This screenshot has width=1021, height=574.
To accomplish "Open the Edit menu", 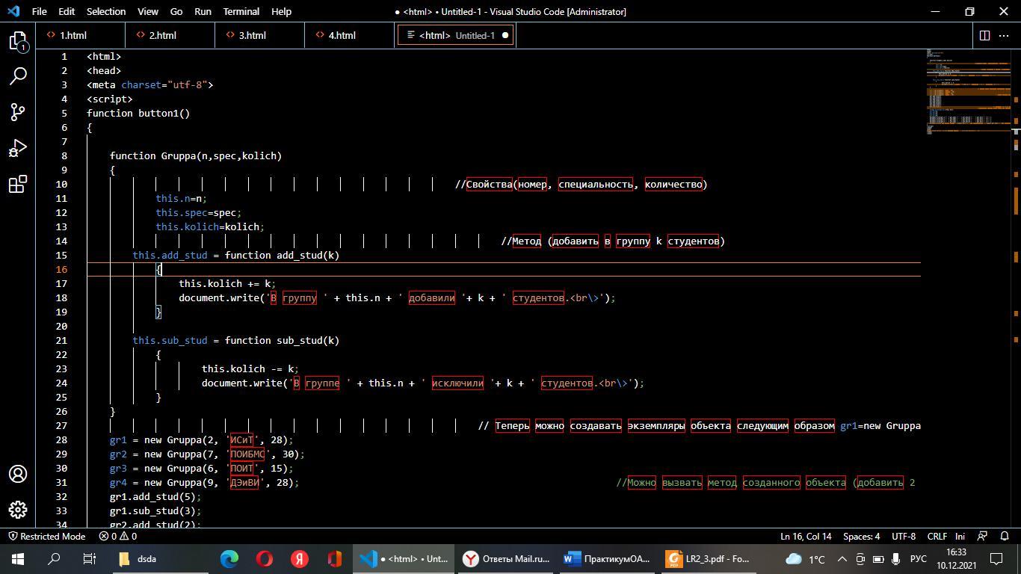I will 67,11.
